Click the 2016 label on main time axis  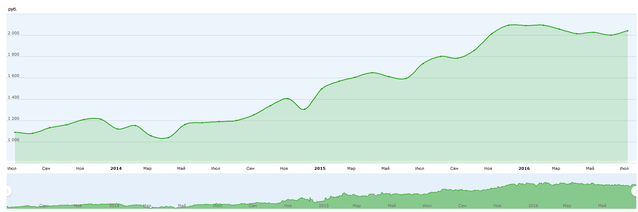click(524, 168)
